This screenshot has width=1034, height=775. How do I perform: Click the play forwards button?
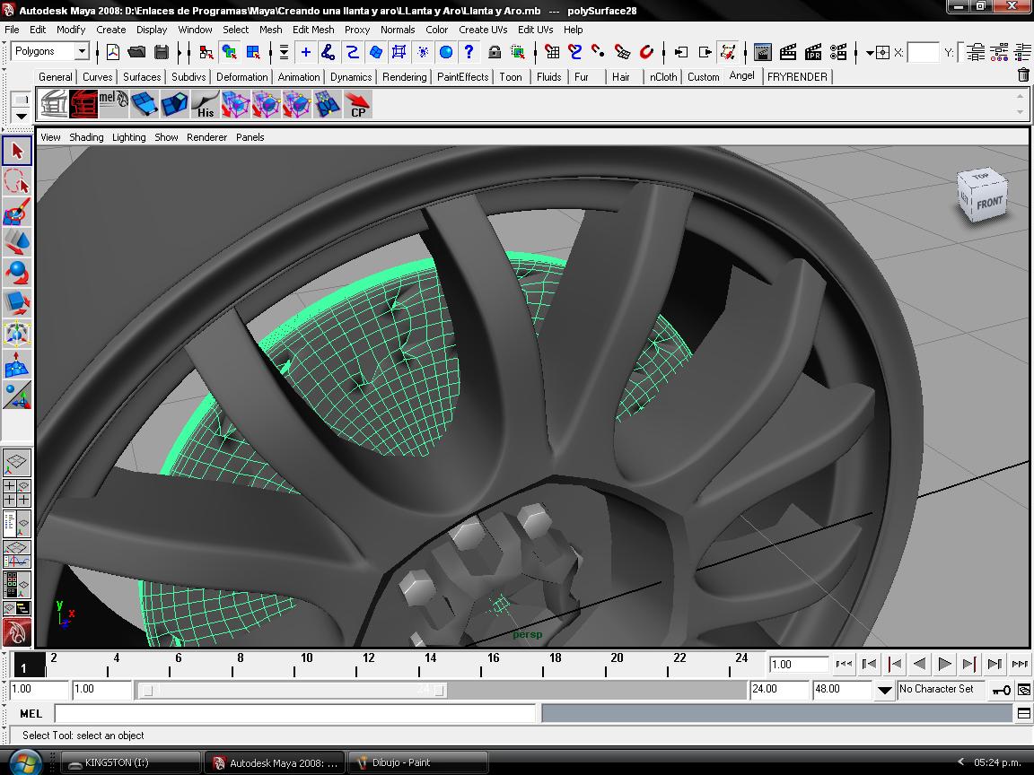click(x=944, y=665)
